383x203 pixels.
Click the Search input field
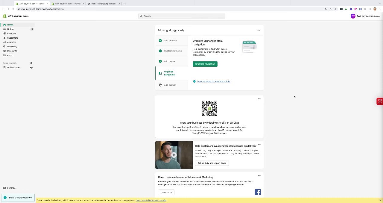[x=182, y=16]
